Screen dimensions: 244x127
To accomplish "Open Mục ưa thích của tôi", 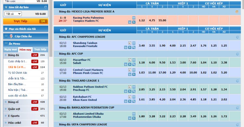I will coord(22,29).
